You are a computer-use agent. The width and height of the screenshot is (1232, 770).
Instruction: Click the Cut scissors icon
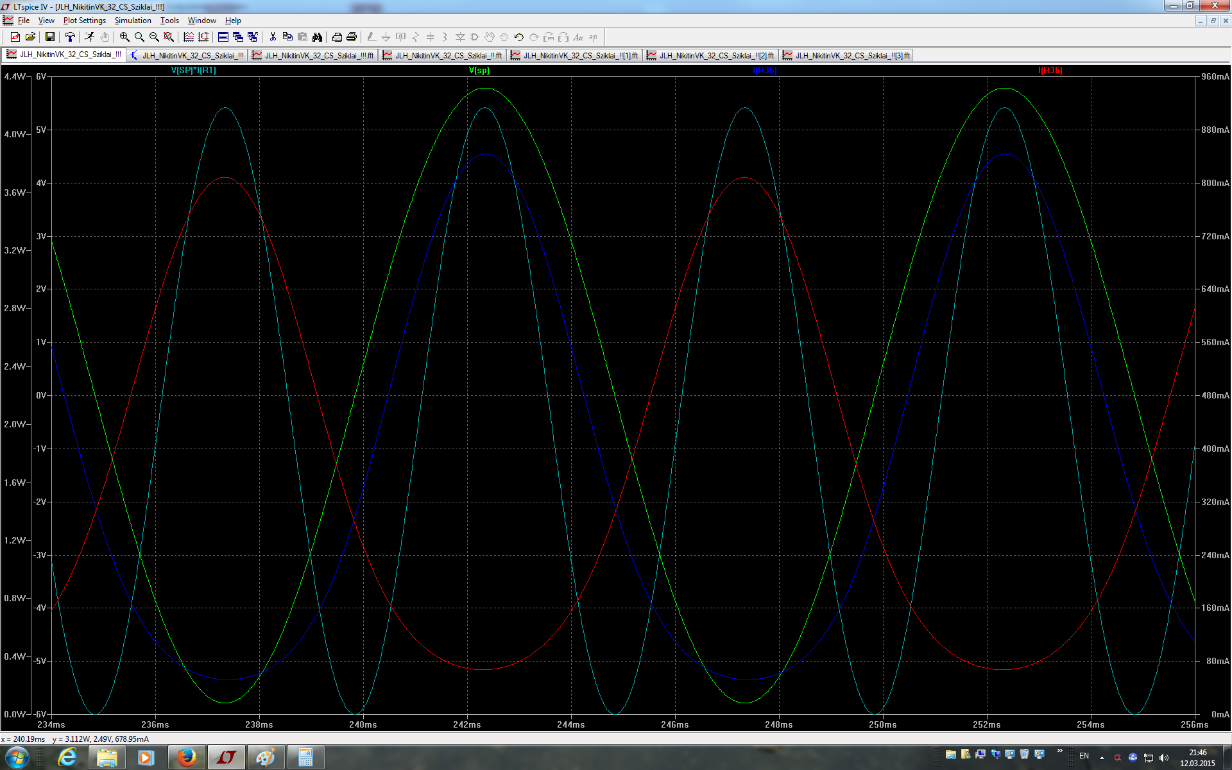(x=273, y=37)
